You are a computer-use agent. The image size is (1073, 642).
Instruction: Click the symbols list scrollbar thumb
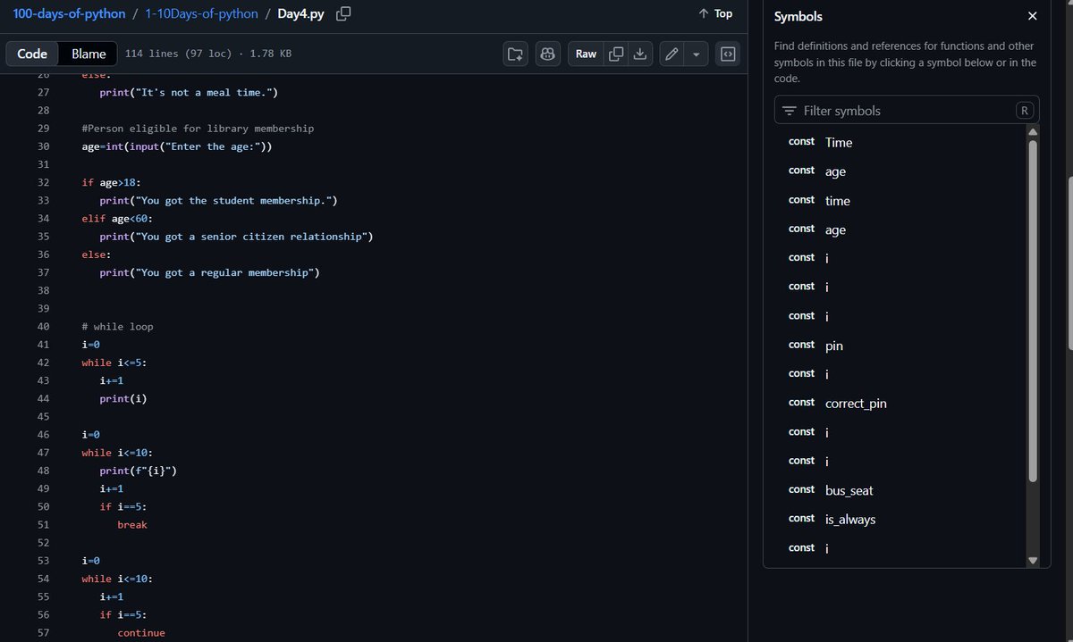click(x=1034, y=311)
